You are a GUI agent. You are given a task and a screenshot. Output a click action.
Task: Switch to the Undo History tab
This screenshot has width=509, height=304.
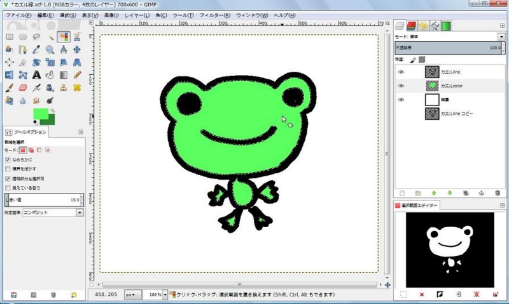[x=423, y=26]
